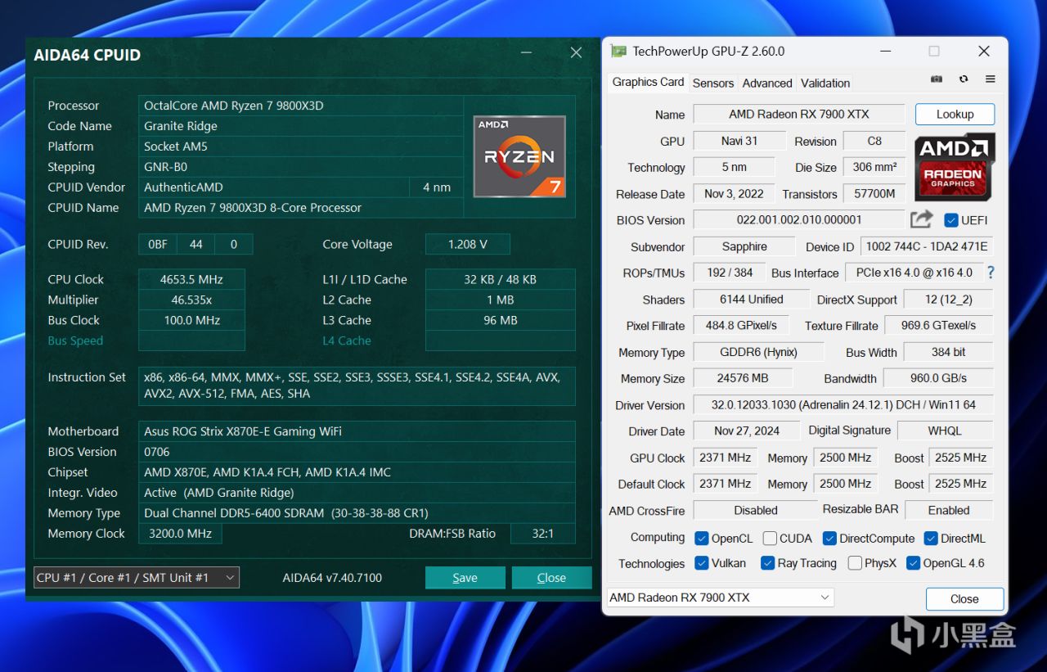Click the L3 Cache value '96 MB'

click(501, 320)
